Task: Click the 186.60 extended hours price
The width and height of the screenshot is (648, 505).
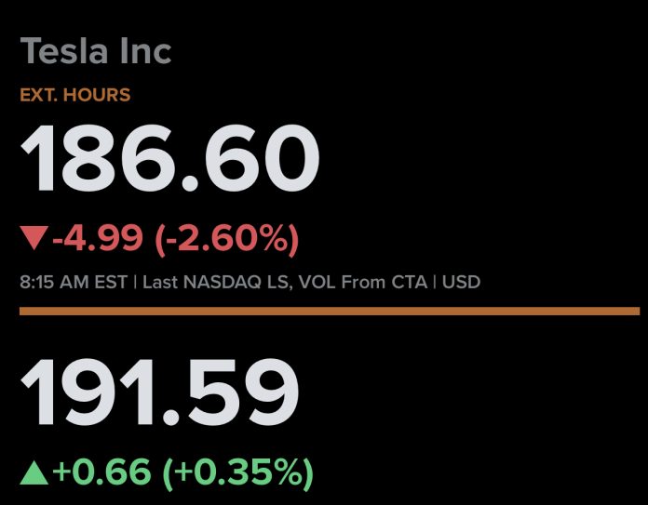Action: tap(170, 159)
